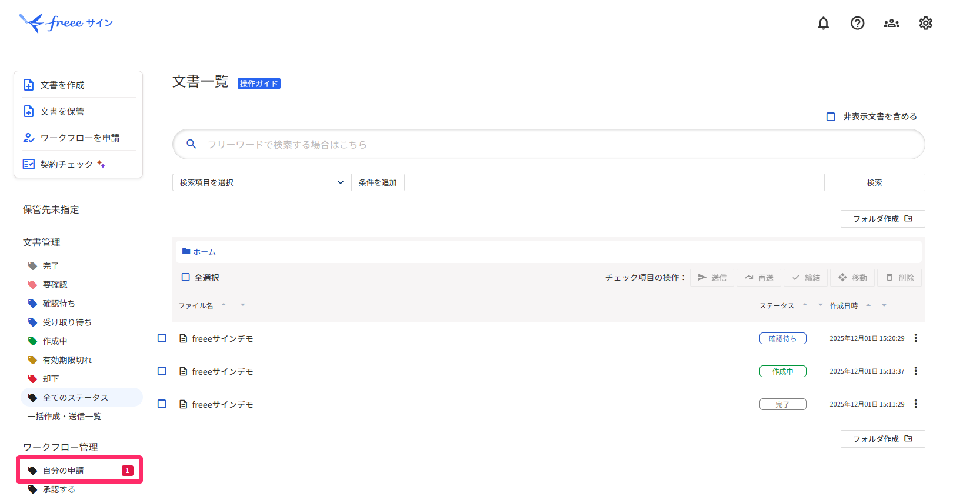Open the 検索項目を選択 dropdown
Viewport: 963px width, 503px height.
pos(262,182)
